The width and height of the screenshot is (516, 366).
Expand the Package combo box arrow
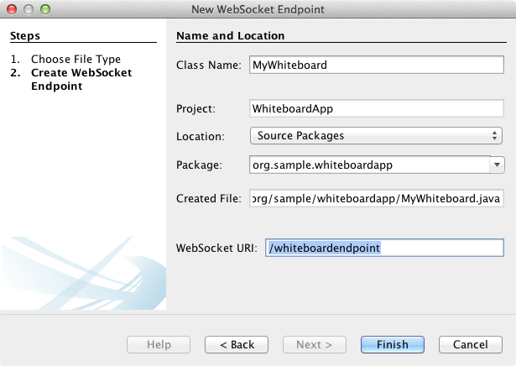coord(497,165)
